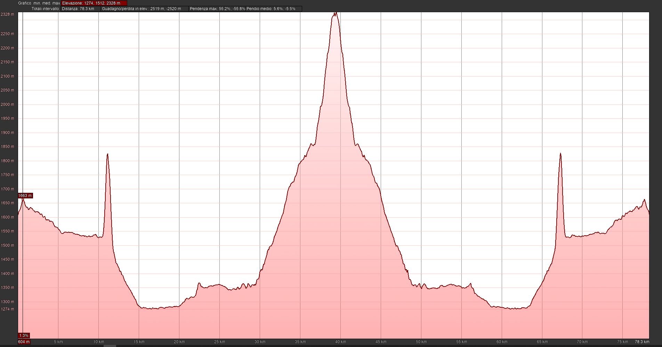The width and height of the screenshot is (662, 347).
Task: Click the highest peak of the profile
Action: (x=336, y=13)
